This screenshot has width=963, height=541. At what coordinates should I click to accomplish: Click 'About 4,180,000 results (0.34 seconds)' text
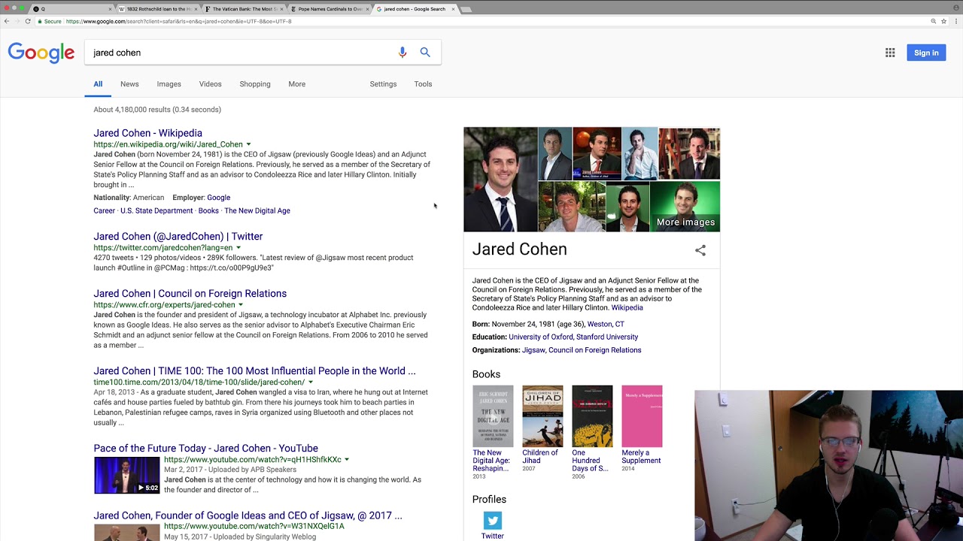[x=157, y=110]
